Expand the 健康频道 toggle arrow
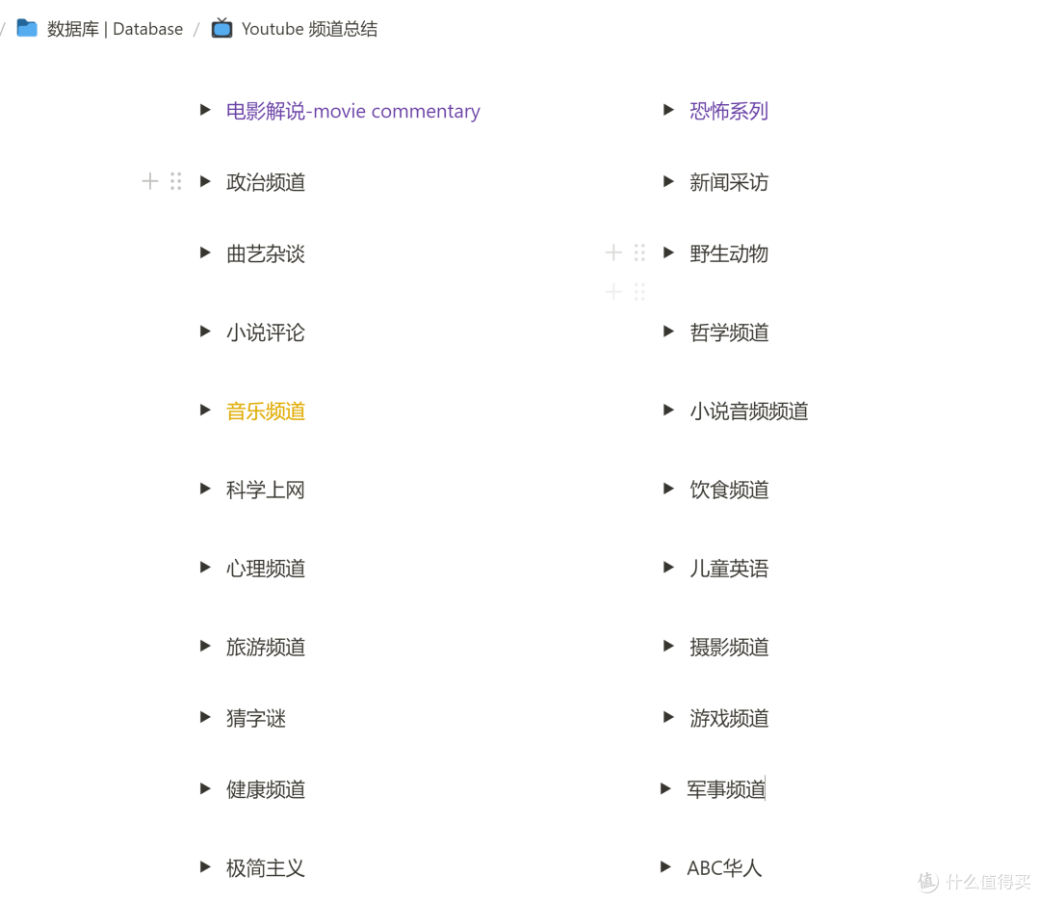Image resolution: width=1040 pixels, height=903 pixels. click(206, 788)
